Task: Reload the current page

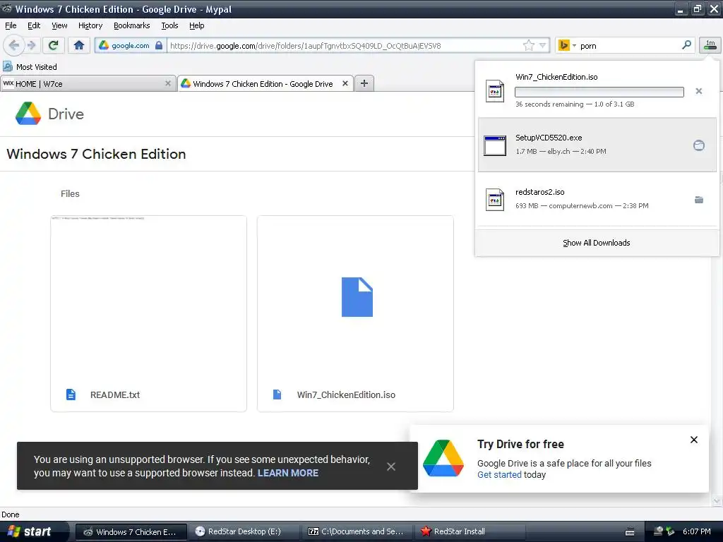Action: [x=54, y=45]
